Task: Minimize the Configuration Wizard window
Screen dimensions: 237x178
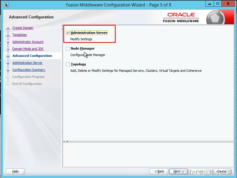Action: [210, 4]
